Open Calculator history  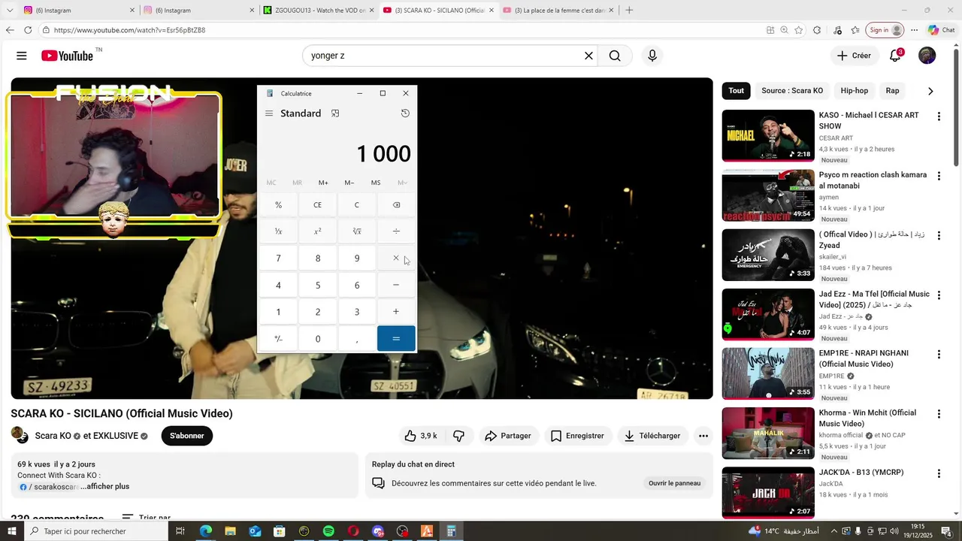pos(405,113)
